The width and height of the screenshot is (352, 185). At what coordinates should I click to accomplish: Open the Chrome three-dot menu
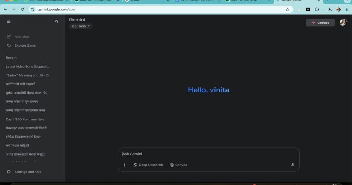tap(347, 9)
